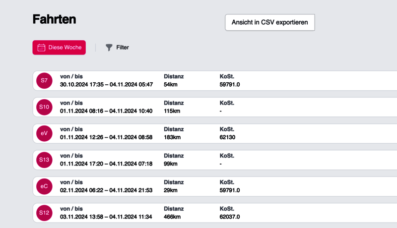Click the Fahrten page heading

click(54, 19)
